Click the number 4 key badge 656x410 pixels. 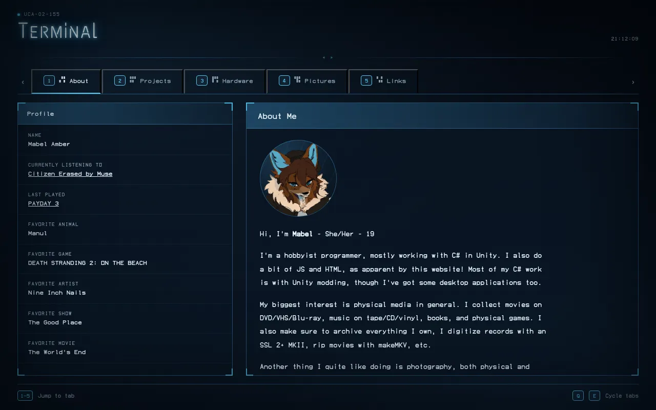(x=284, y=80)
